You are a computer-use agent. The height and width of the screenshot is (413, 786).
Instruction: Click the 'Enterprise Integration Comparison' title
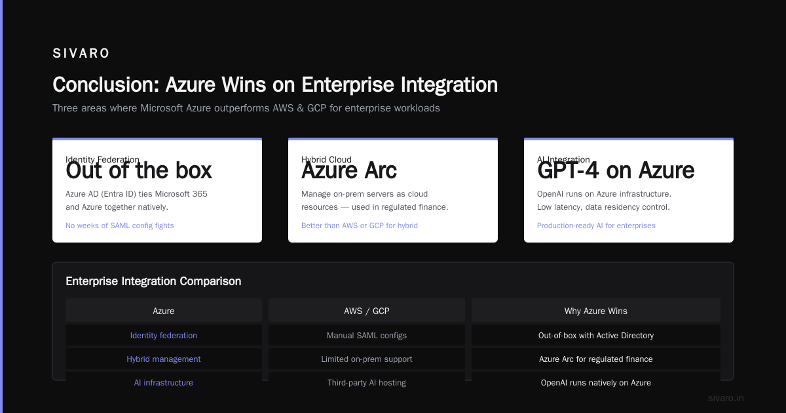click(153, 281)
